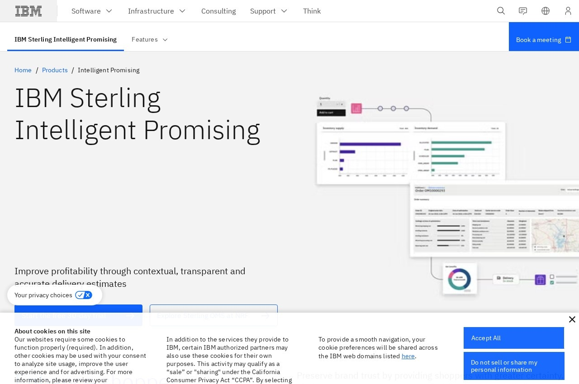The image size is (579, 384).
Task: Toggle the privacy choices icon
Action: pyautogui.click(x=84, y=295)
